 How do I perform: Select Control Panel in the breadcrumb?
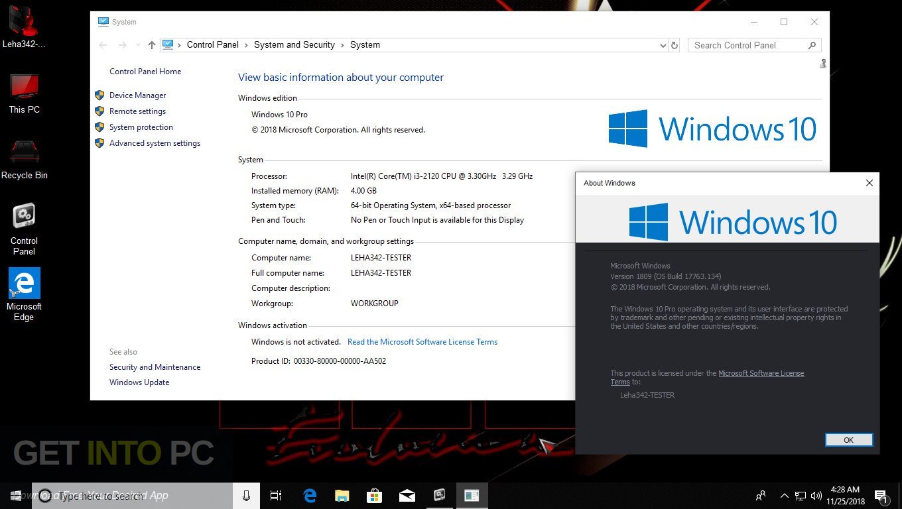[x=212, y=45]
